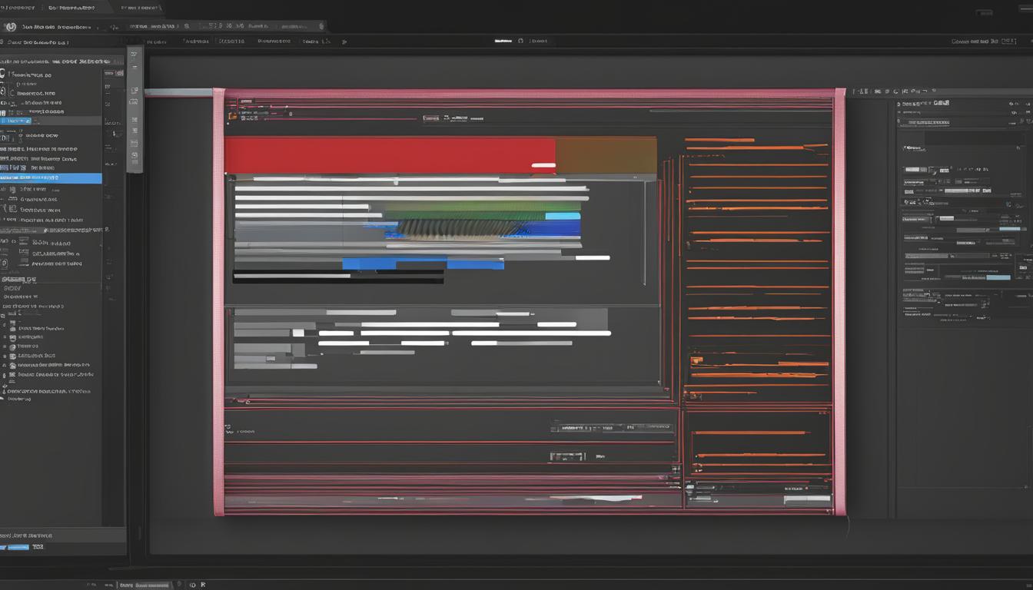The image size is (1033, 590).
Task: Click the small orange folder icon in canvas header
Action: tap(232, 114)
